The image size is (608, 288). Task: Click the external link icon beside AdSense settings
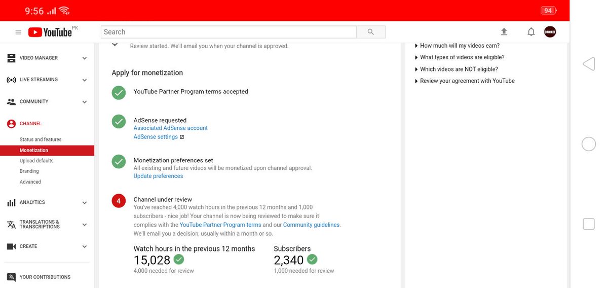pyautogui.click(x=182, y=137)
